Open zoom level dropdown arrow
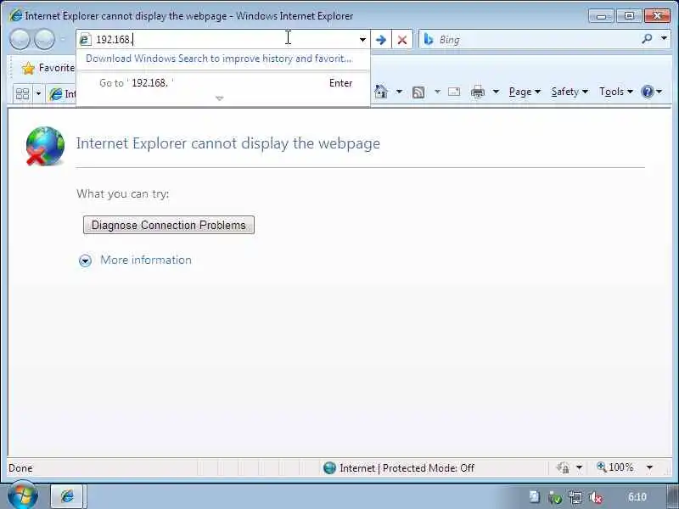The height and width of the screenshot is (509, 679). click(x=649, y=467)
